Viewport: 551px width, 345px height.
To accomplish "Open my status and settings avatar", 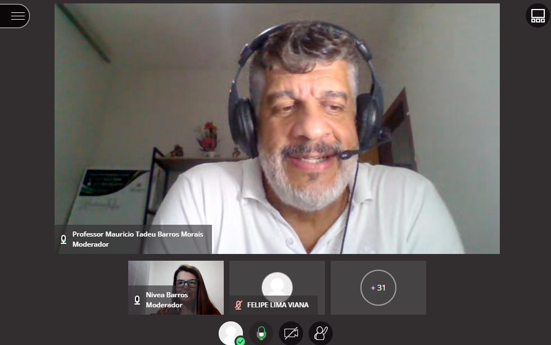I will pyautogui.click(x=231, y=333).
